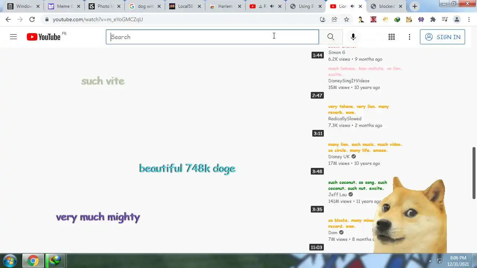Open the YouTube settings three-dot menu
Viewport: 477px width, 268px height.
[x=410, y=37]
